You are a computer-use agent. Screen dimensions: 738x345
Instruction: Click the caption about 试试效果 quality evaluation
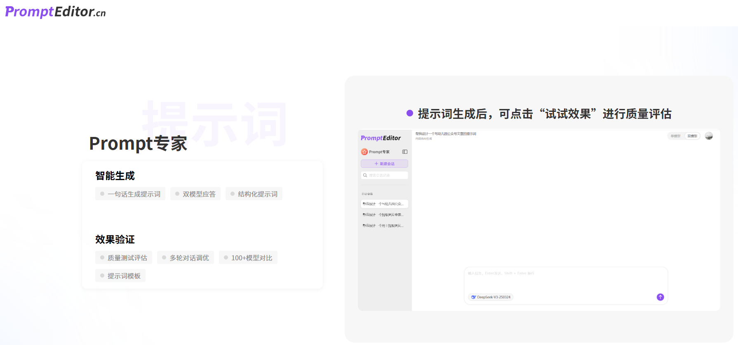click(x=545, y=114)
